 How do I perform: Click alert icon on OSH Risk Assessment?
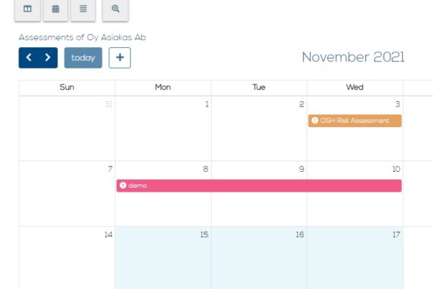tap(314, 120)
